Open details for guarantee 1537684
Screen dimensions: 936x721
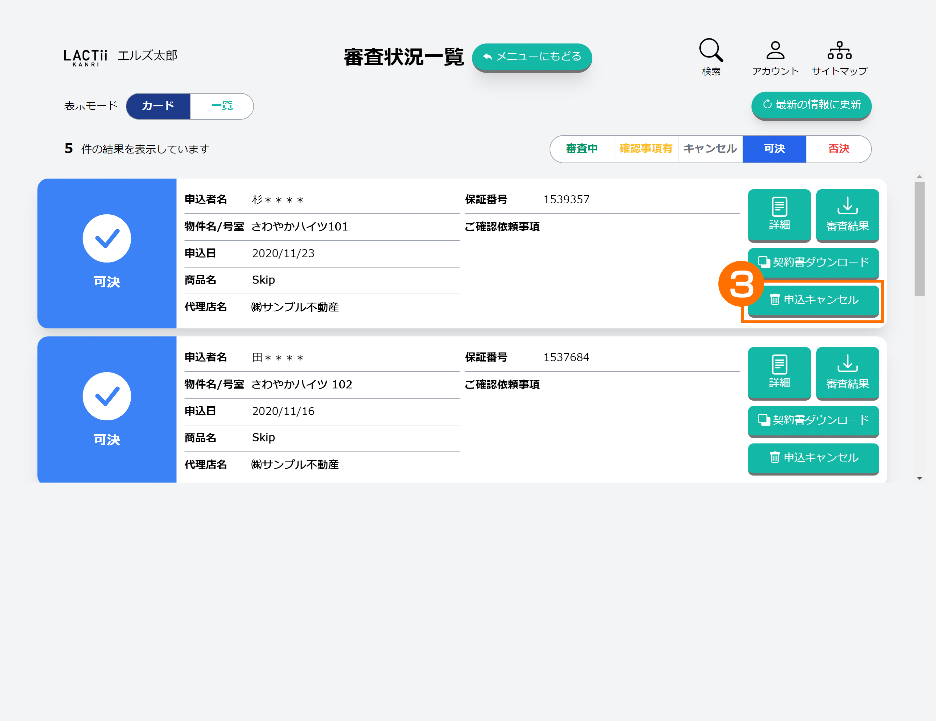pyautogui.click(x=779, y=372)
